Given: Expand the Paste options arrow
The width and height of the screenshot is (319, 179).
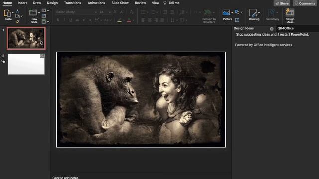Looking at the screenshot, I should tap(13, 13).
